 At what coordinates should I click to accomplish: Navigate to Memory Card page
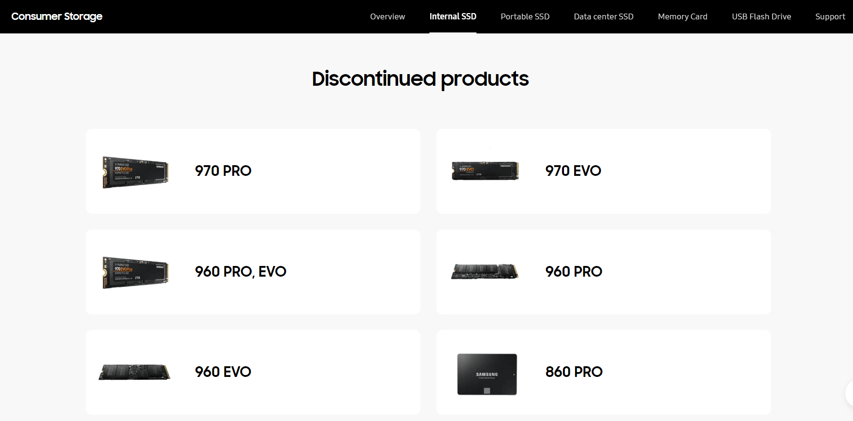682,16
